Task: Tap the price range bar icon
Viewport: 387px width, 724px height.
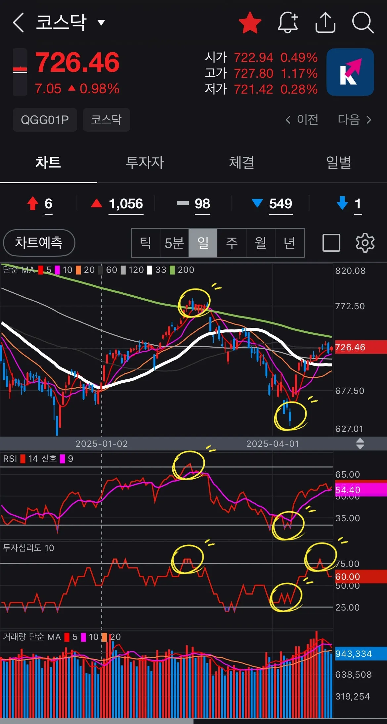Action: pos(20,72)
